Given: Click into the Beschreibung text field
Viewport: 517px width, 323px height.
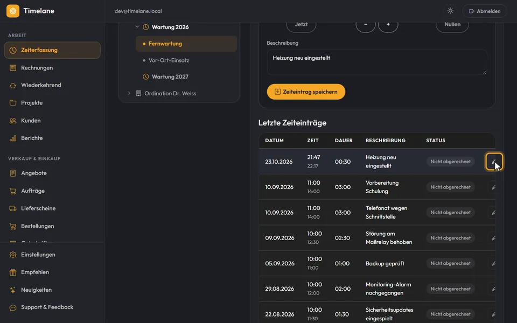Looking at the screenshot, I should 377,62.
